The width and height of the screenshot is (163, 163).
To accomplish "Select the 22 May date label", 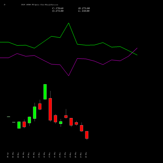I will (x=86, y=155).
